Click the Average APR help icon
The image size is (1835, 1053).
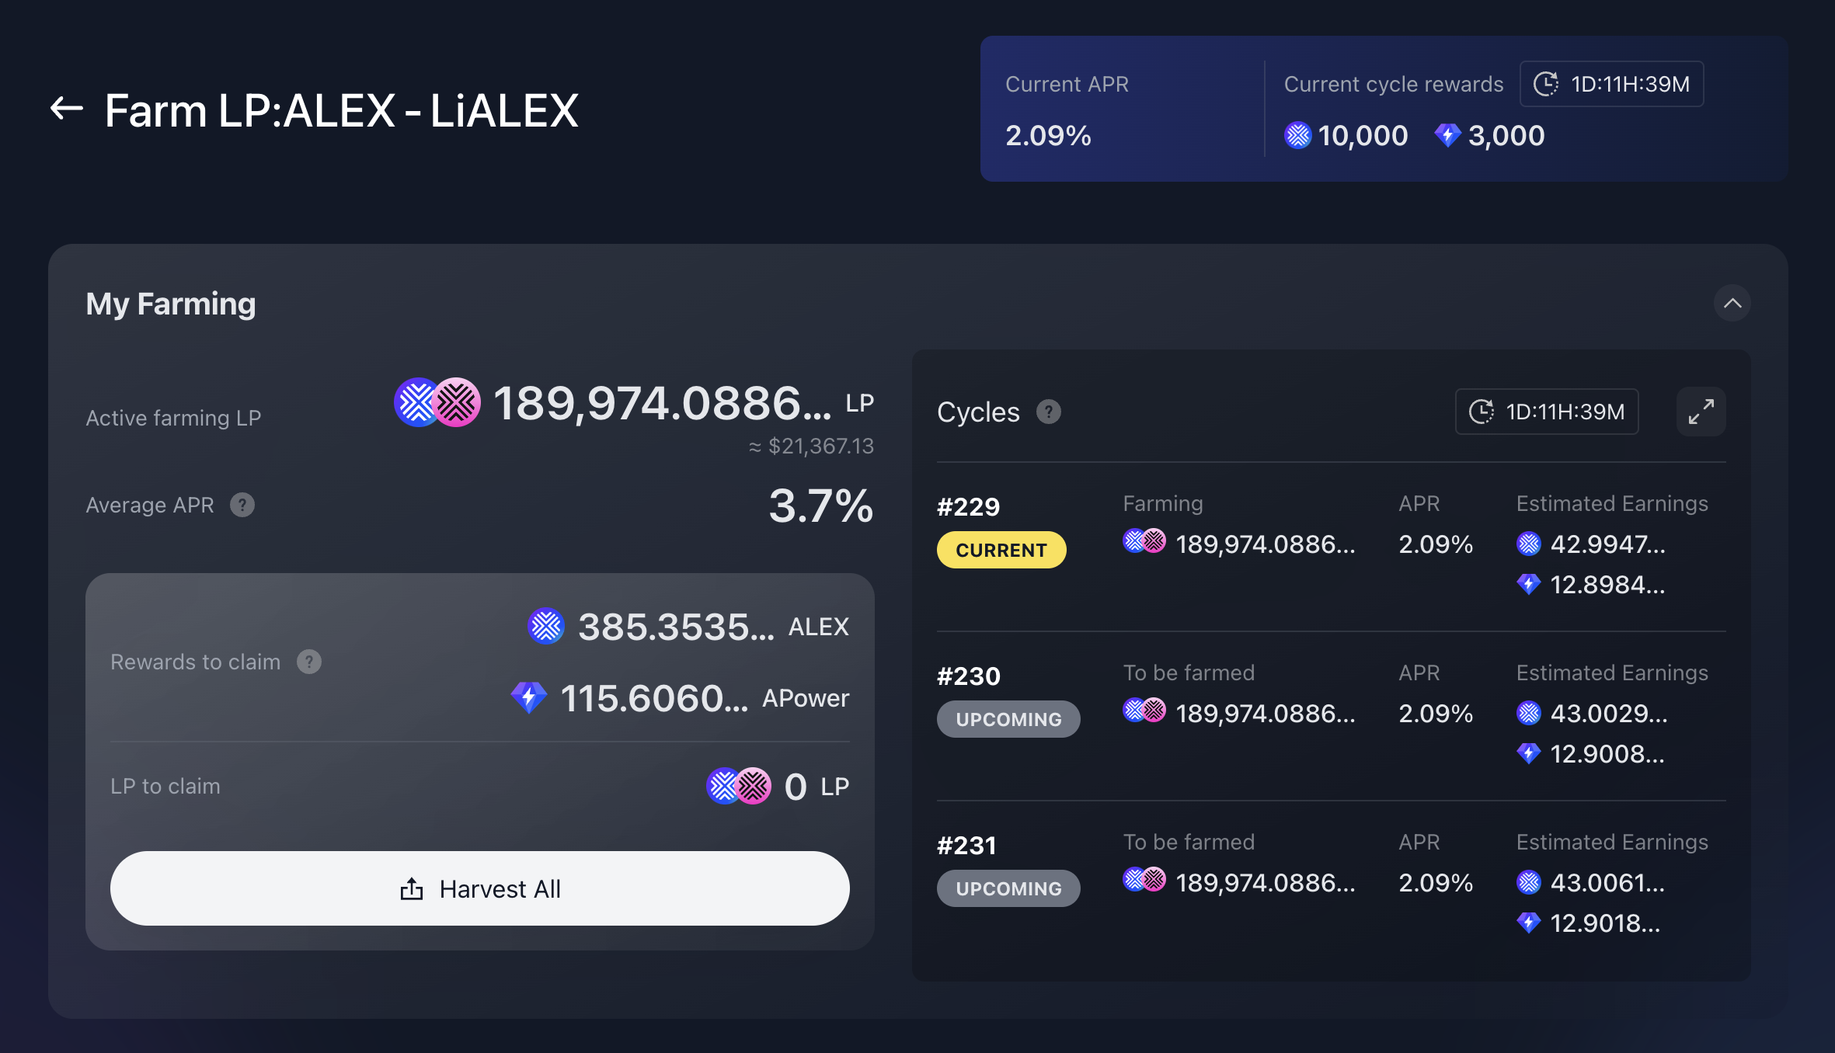[x=242, y=506]
